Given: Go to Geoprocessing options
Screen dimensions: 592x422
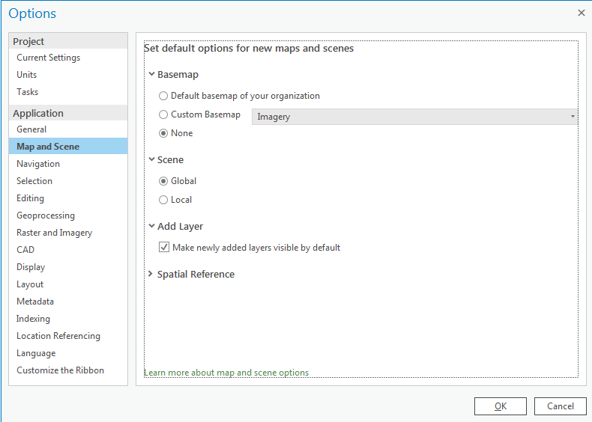Looking at the screenshot, I should point(46,215).
